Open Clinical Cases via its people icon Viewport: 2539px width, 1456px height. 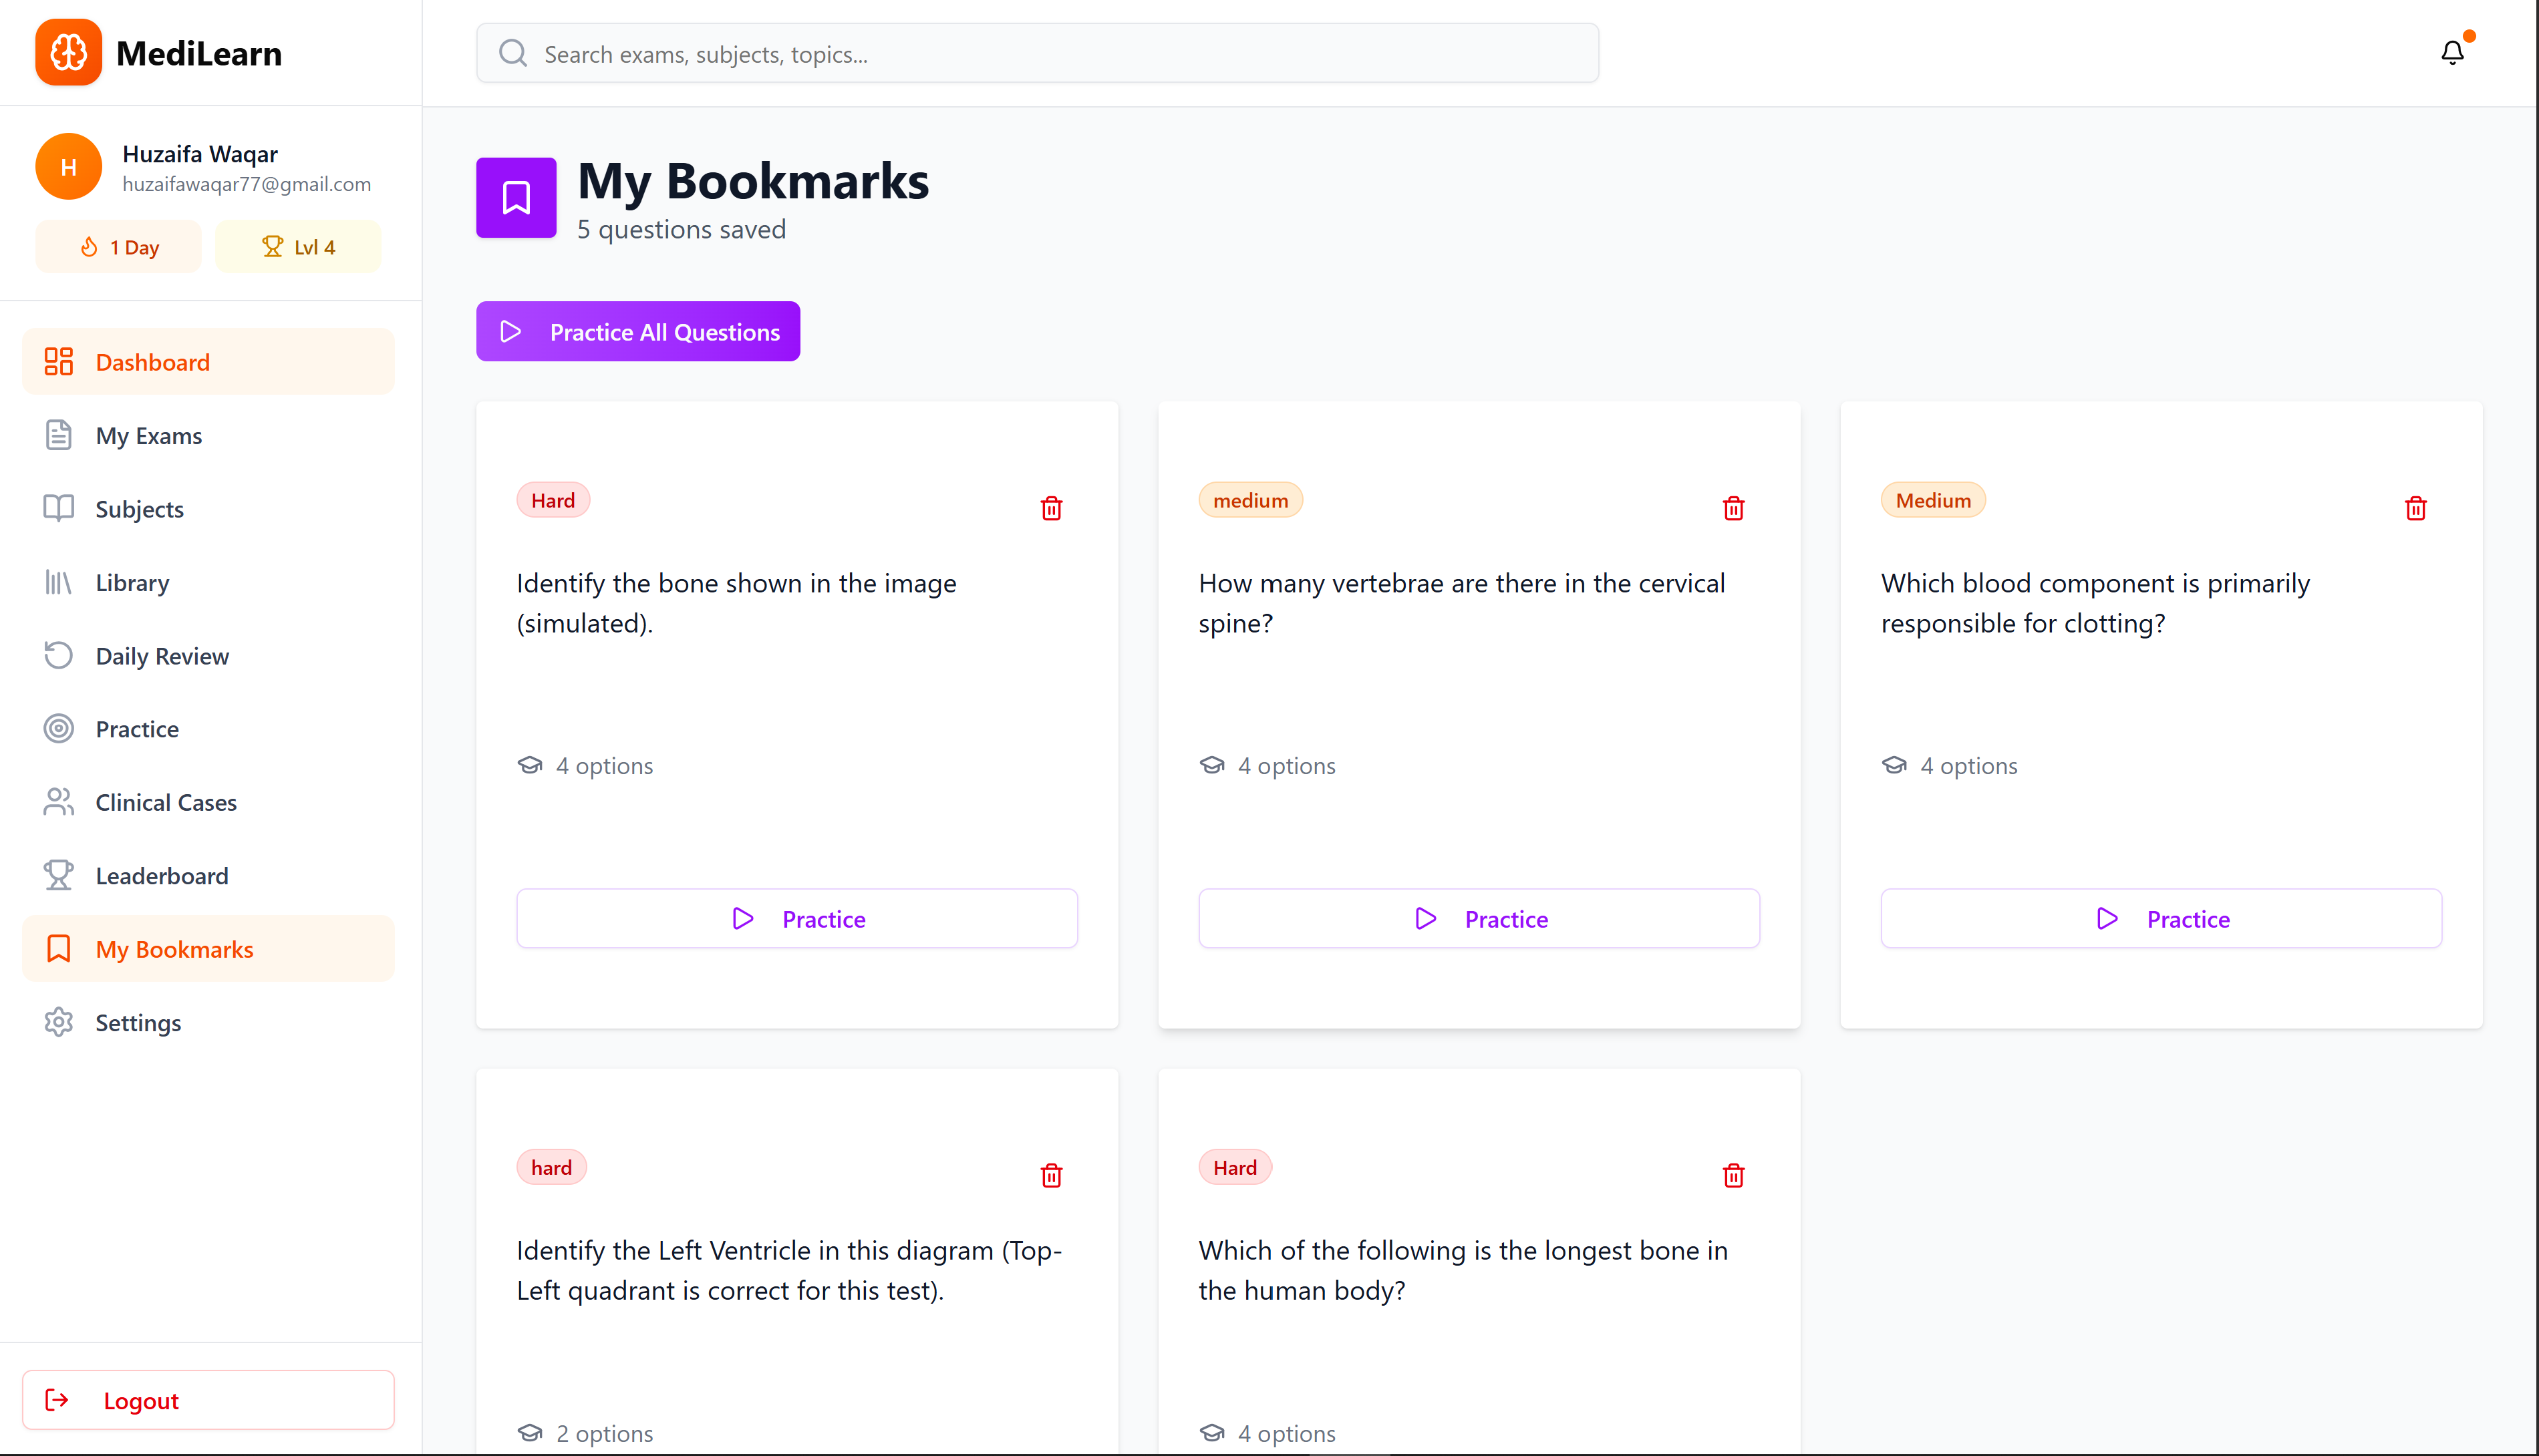pyautogui.click(x=59, y=801)
